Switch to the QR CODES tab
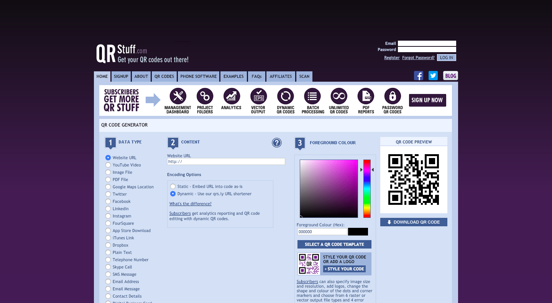This screenshot has width=552, height=303. (164, 76)
